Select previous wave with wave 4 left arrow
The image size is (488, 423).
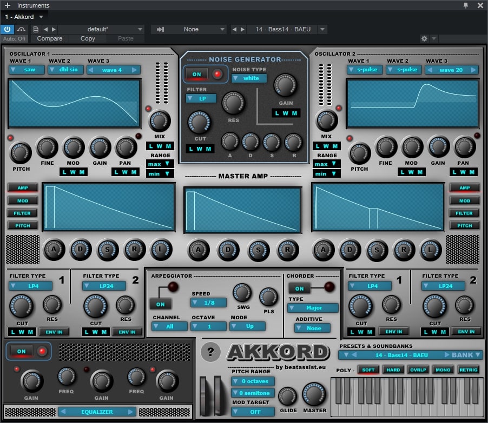tap(91, 70)
